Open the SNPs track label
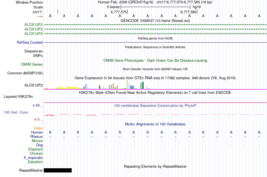 [38, 56]
